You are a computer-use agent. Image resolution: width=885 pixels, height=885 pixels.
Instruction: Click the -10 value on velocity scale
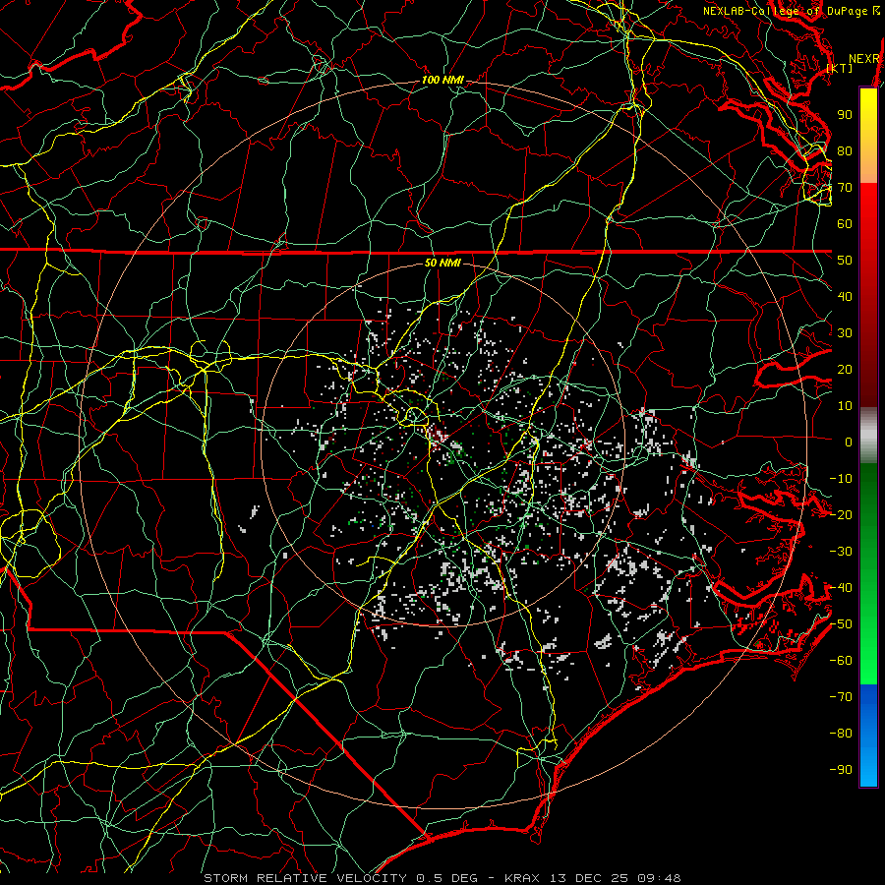tap(841, 479)
